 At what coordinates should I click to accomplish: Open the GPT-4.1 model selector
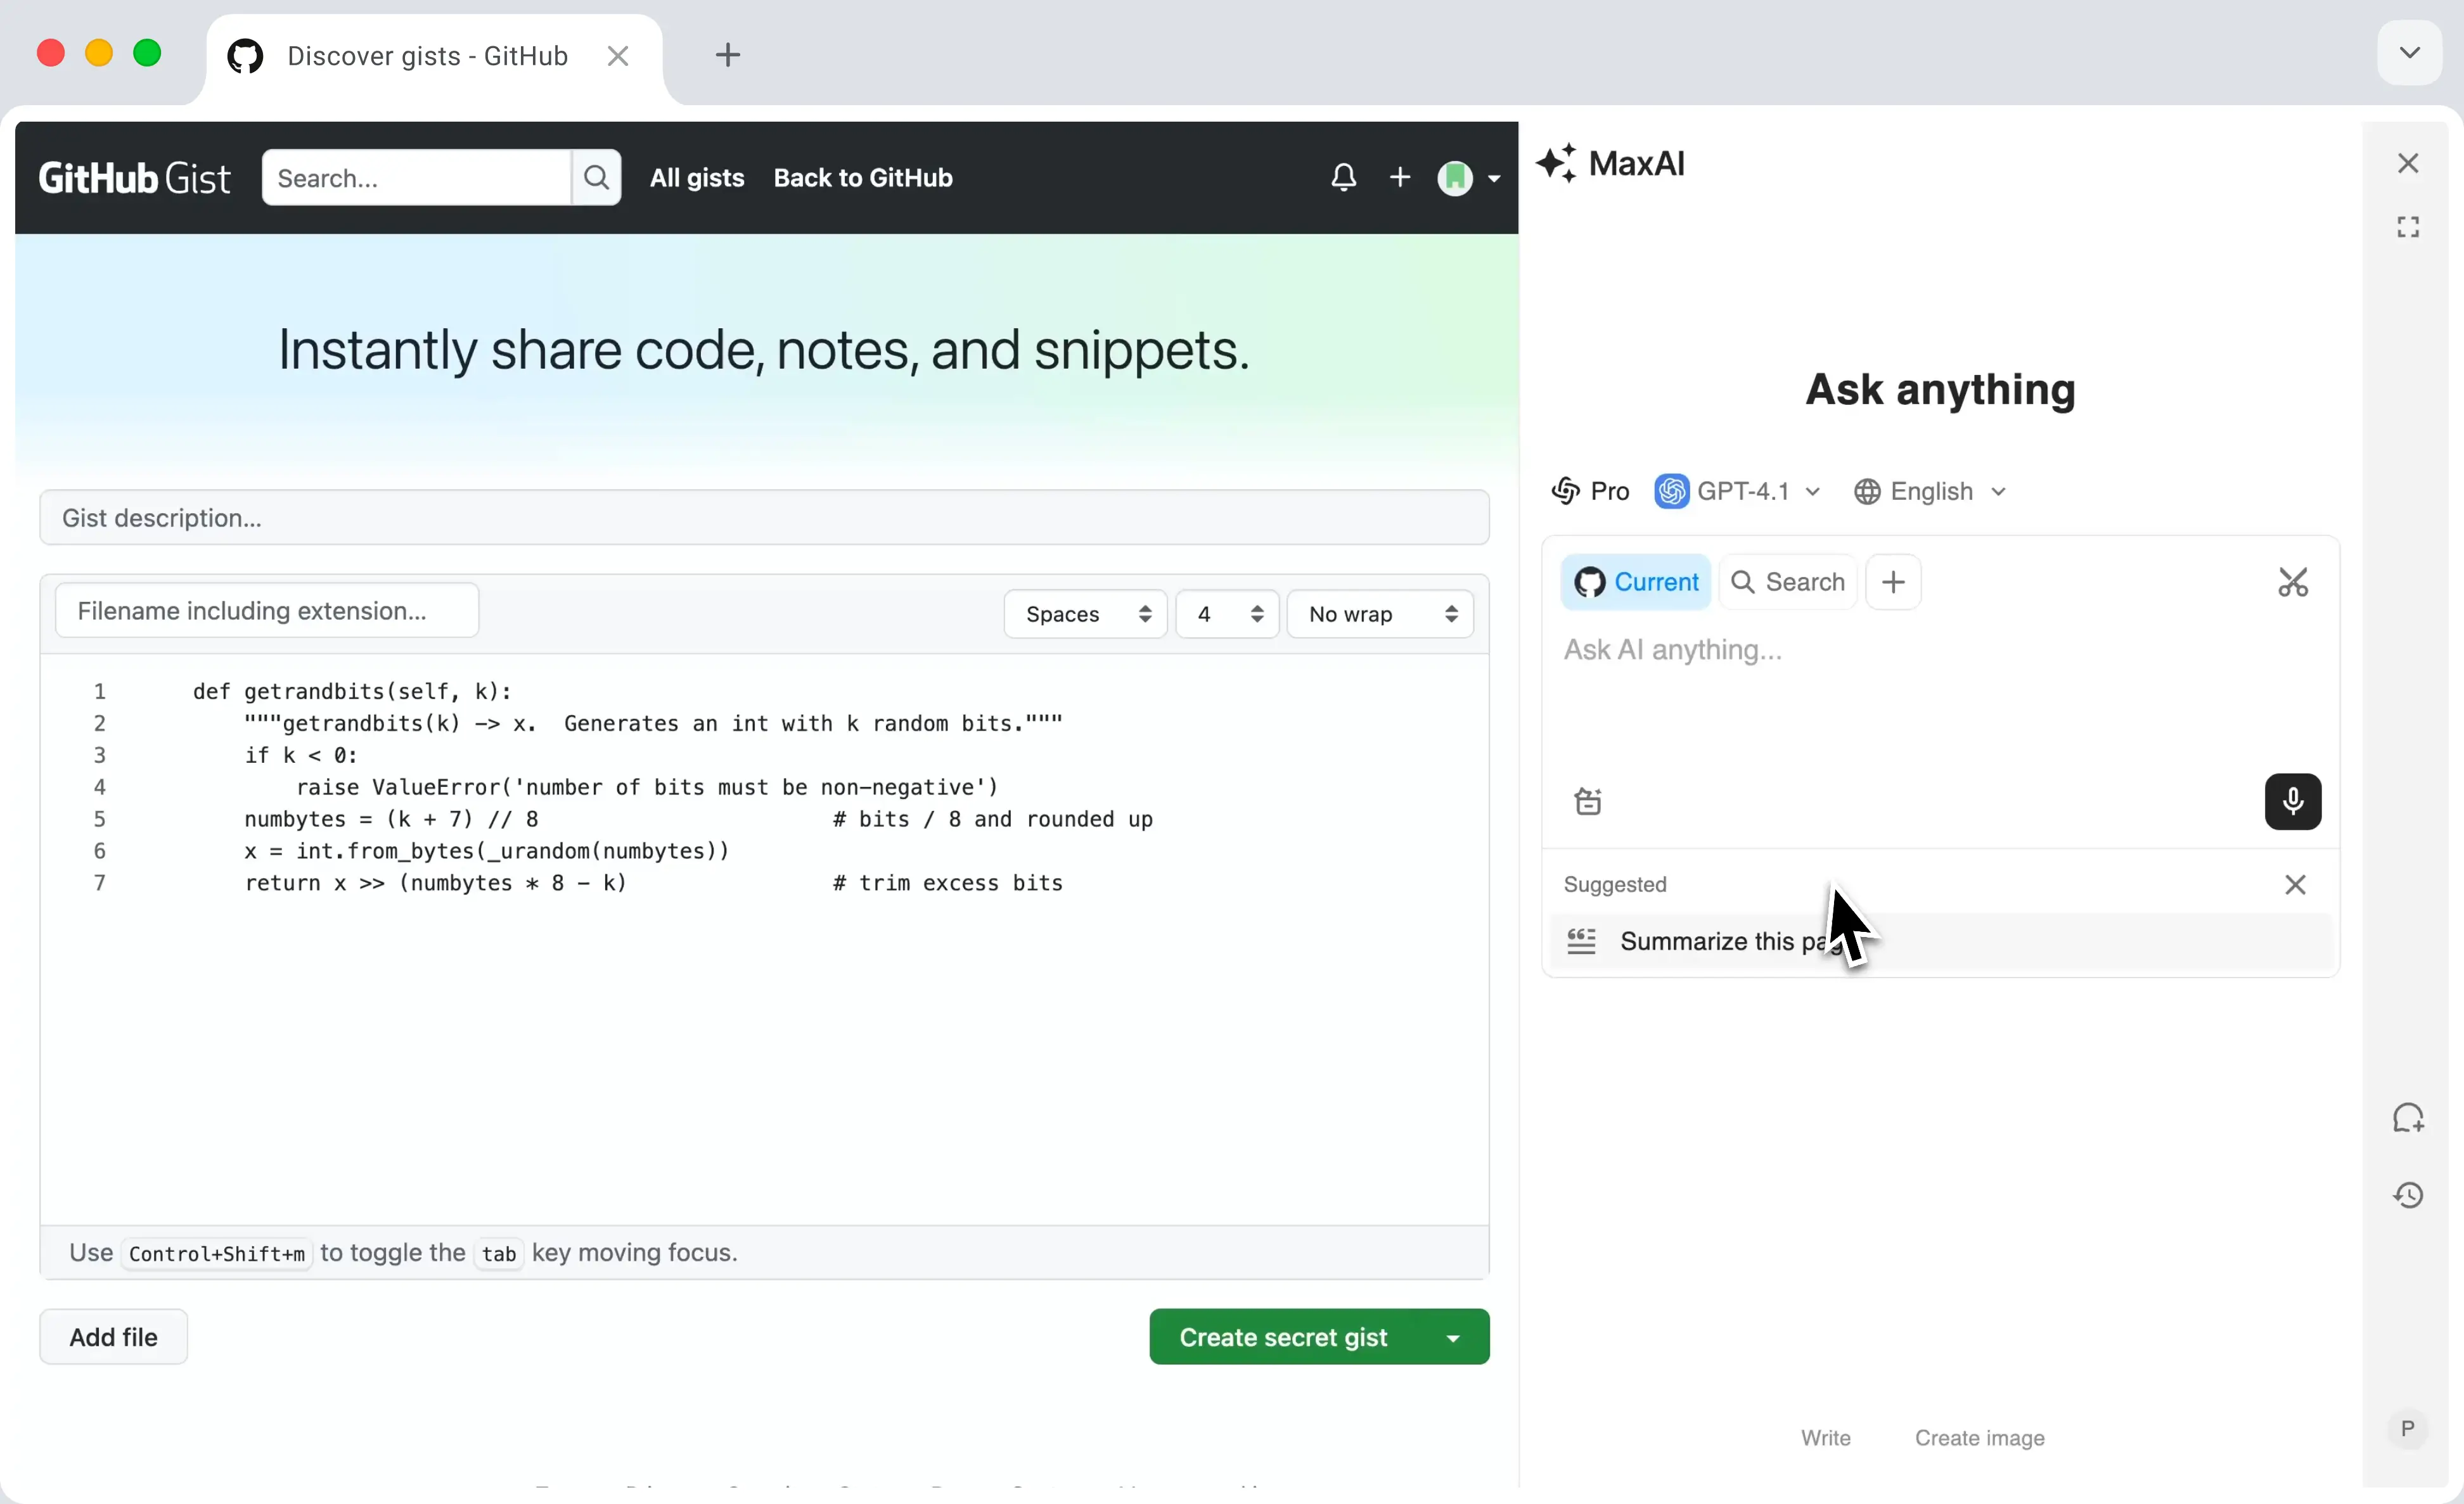coord(1738,492)
